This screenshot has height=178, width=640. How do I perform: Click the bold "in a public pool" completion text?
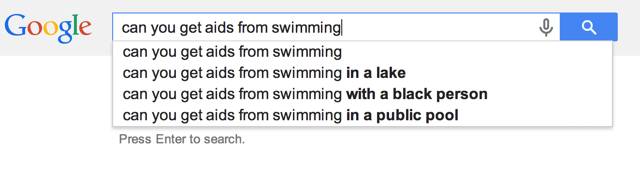pyautogui.click(x=402, y=115)
